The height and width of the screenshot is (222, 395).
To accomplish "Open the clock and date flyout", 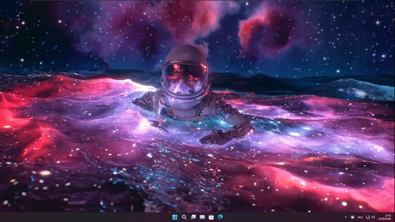I will coord(384,217).
